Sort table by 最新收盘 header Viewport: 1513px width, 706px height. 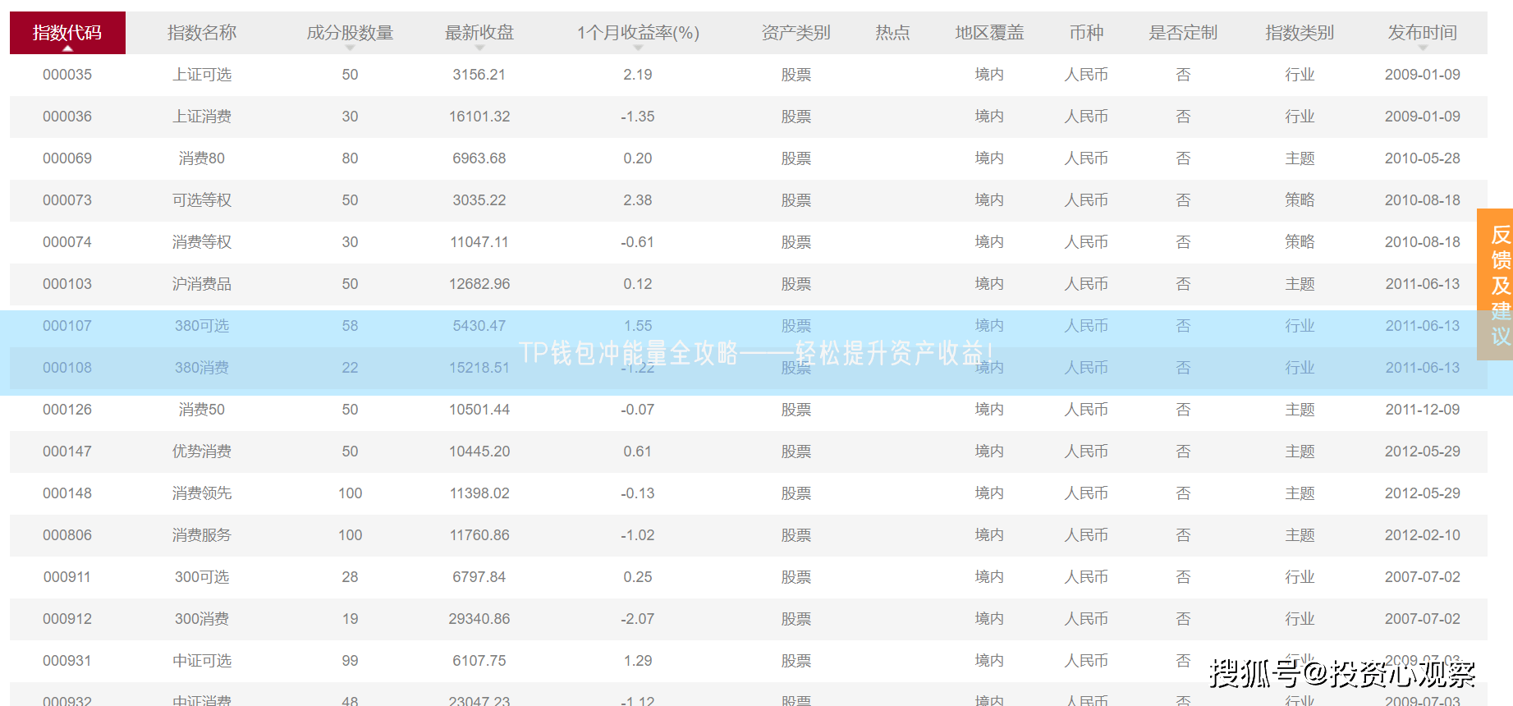[479, 33]
